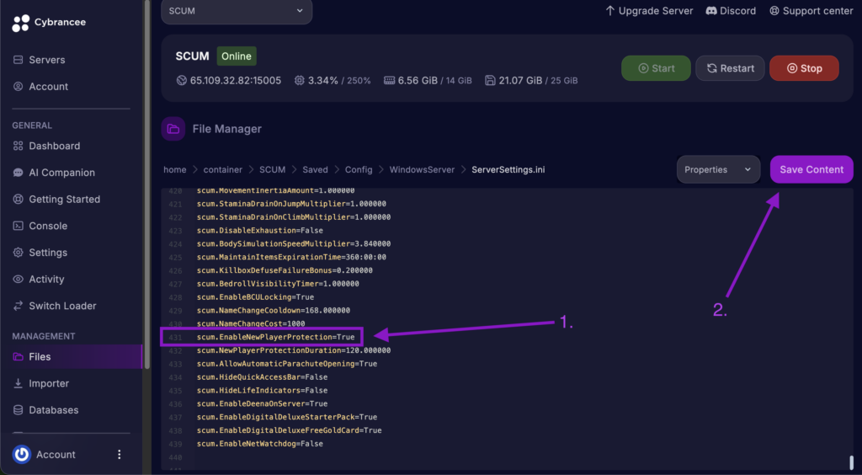Click the Switch Loader arrows icon
This screenshot has height=475, width=862.
click(x=19, y=306)
